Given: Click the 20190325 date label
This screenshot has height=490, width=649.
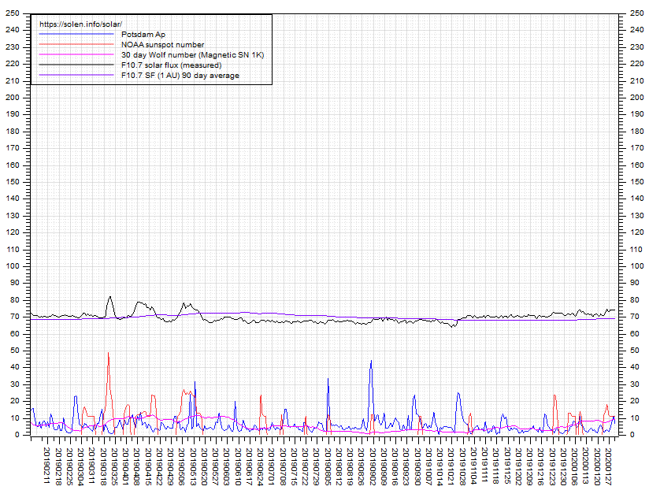Looking at the screenshot, I should [114, 466].
